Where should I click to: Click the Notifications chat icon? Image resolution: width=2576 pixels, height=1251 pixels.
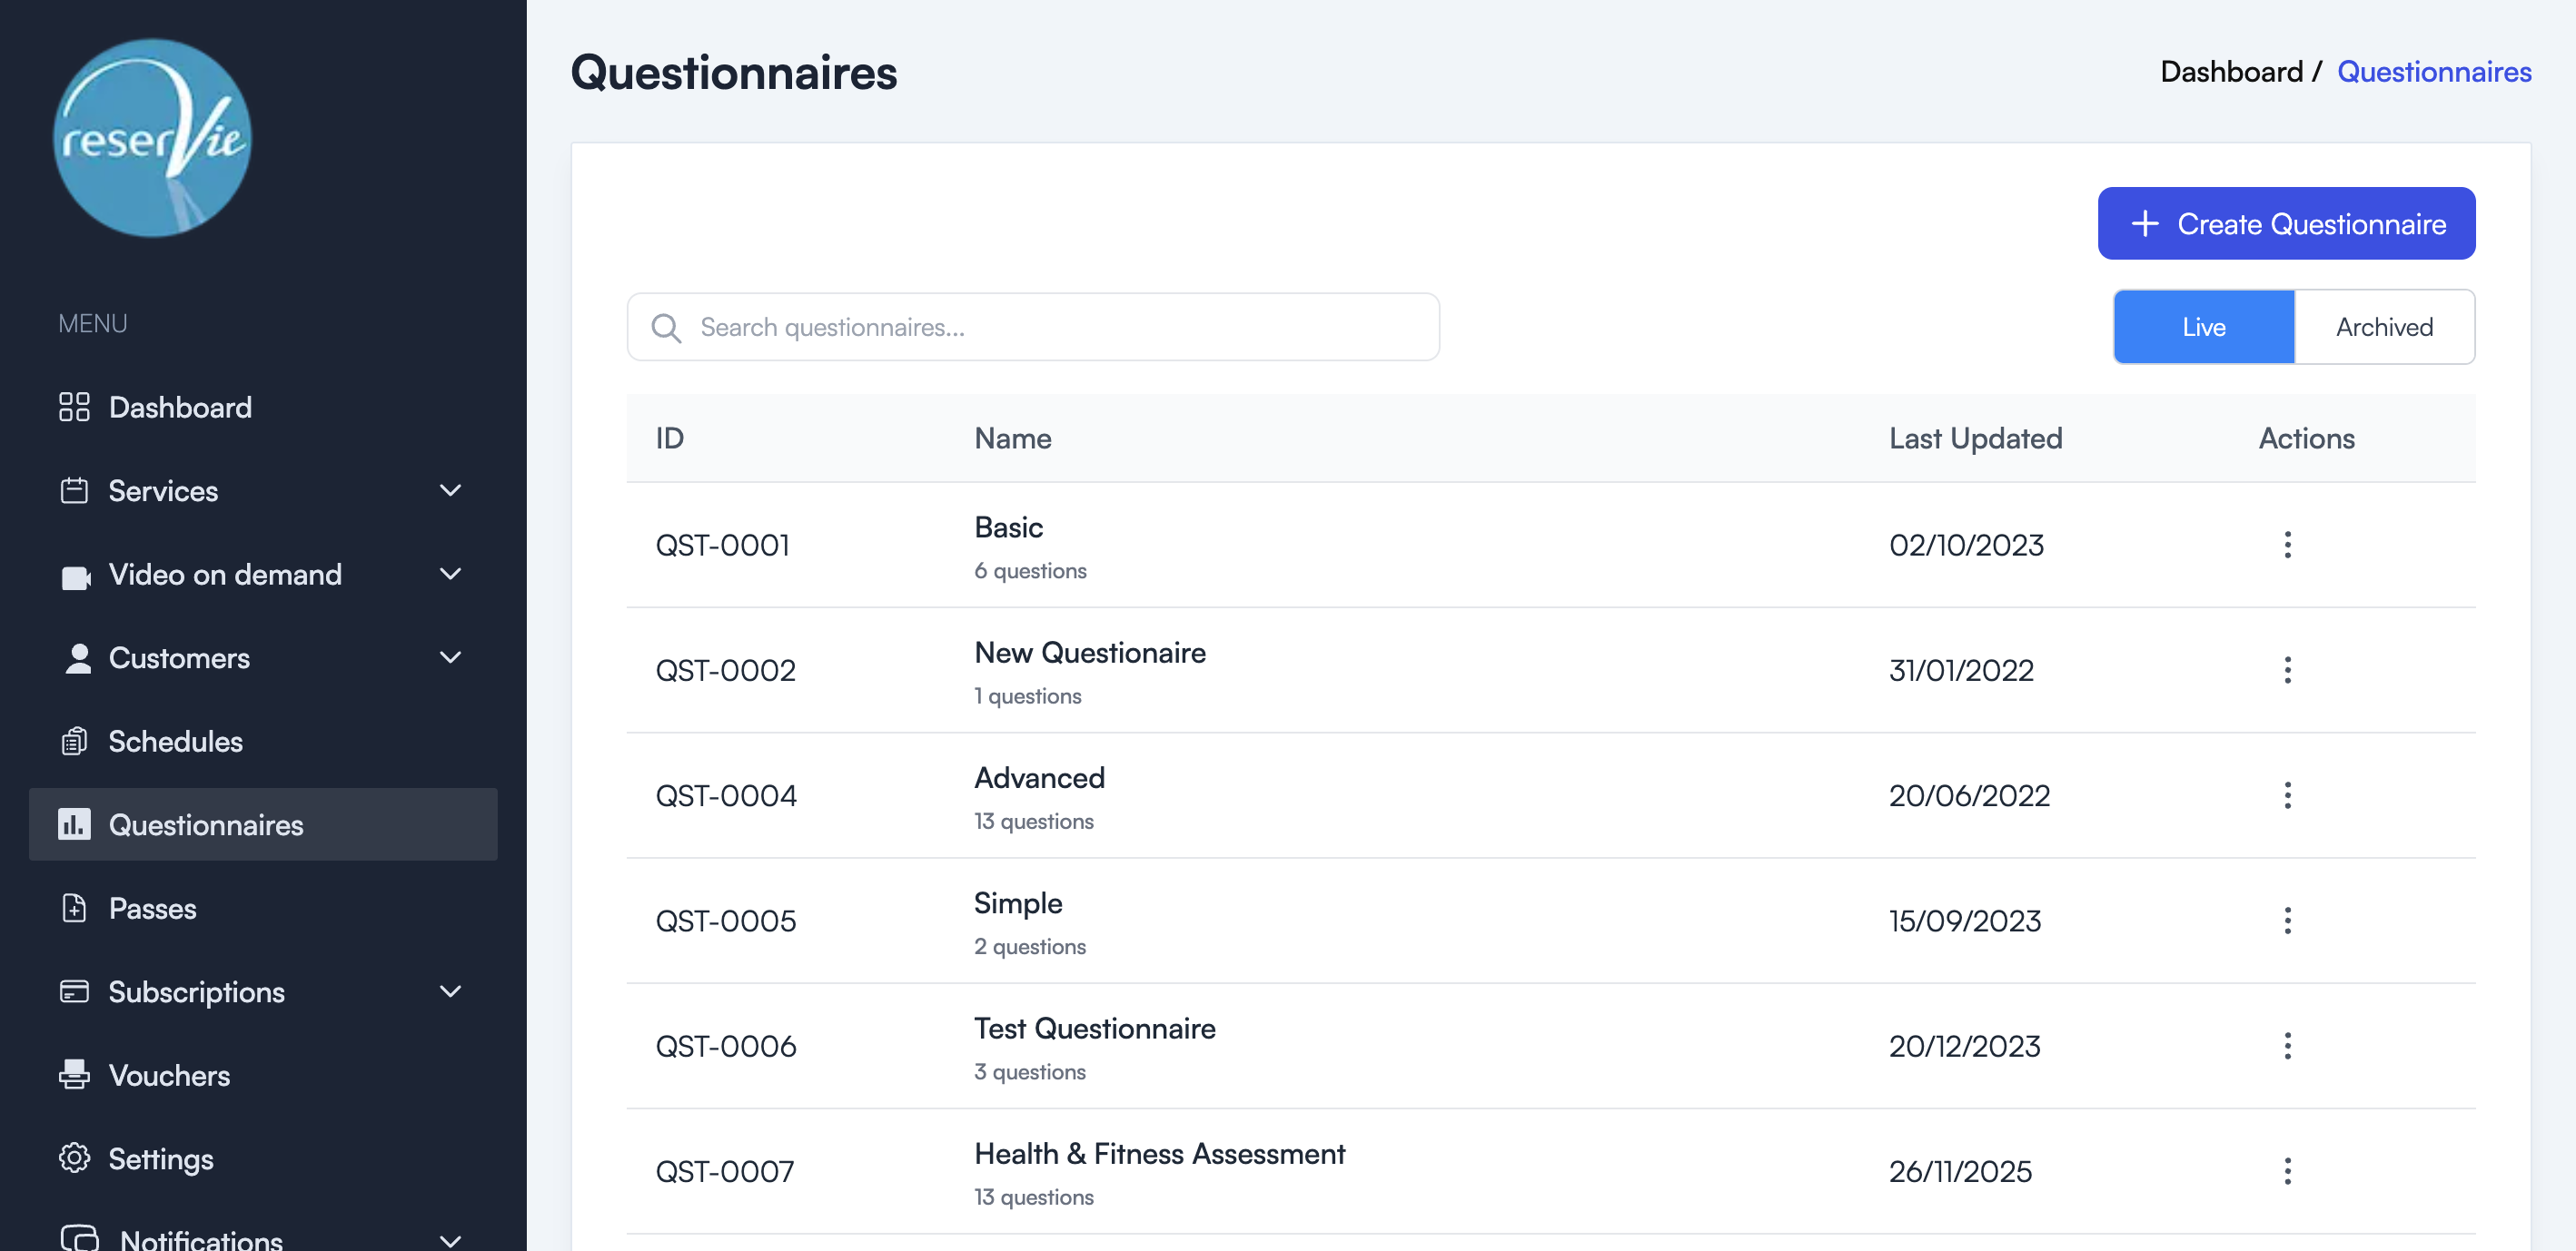[80, 1239]
